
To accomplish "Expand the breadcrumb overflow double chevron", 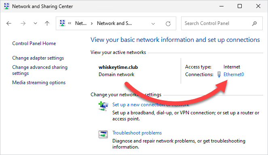I will [x=70, y=23].
